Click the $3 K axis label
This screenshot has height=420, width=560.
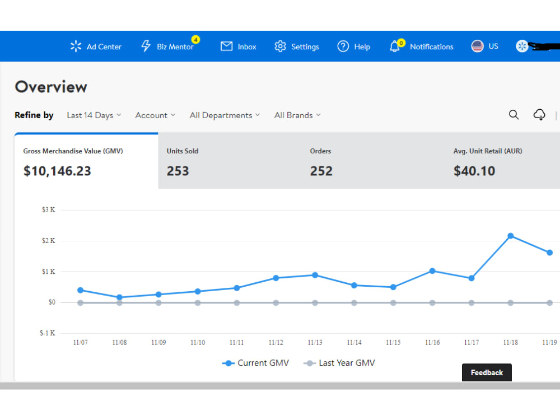49,209
